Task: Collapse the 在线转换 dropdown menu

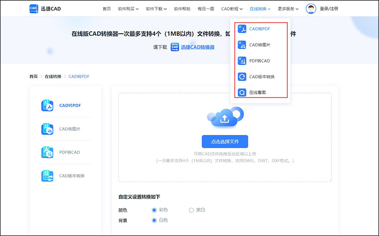Action: click(260, 9)
